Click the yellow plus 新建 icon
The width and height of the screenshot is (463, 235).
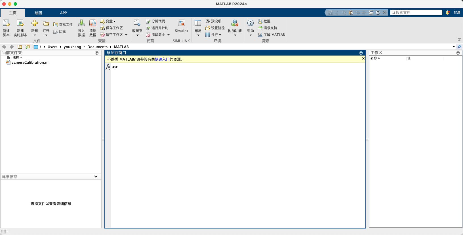click(x=35, y=23)
